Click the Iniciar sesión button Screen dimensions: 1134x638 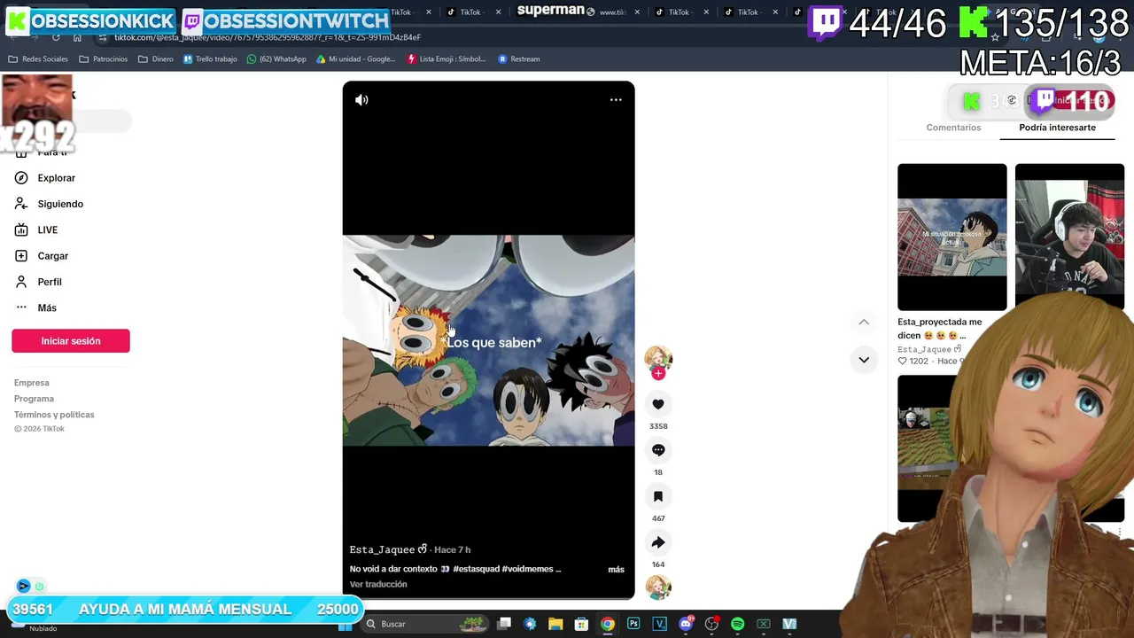[x=71, y=341]
